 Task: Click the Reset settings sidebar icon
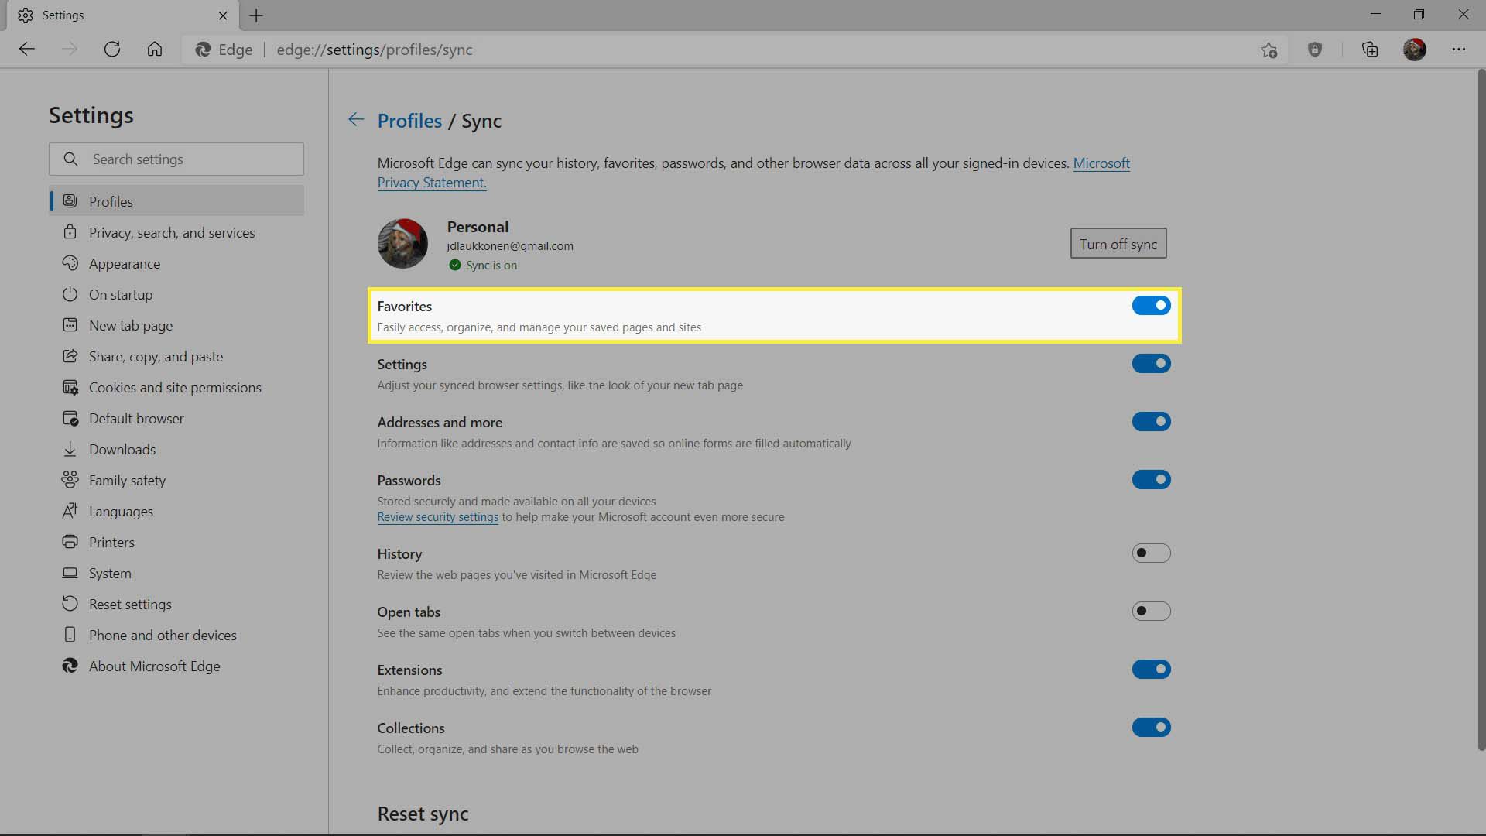[x=70, y=604]
